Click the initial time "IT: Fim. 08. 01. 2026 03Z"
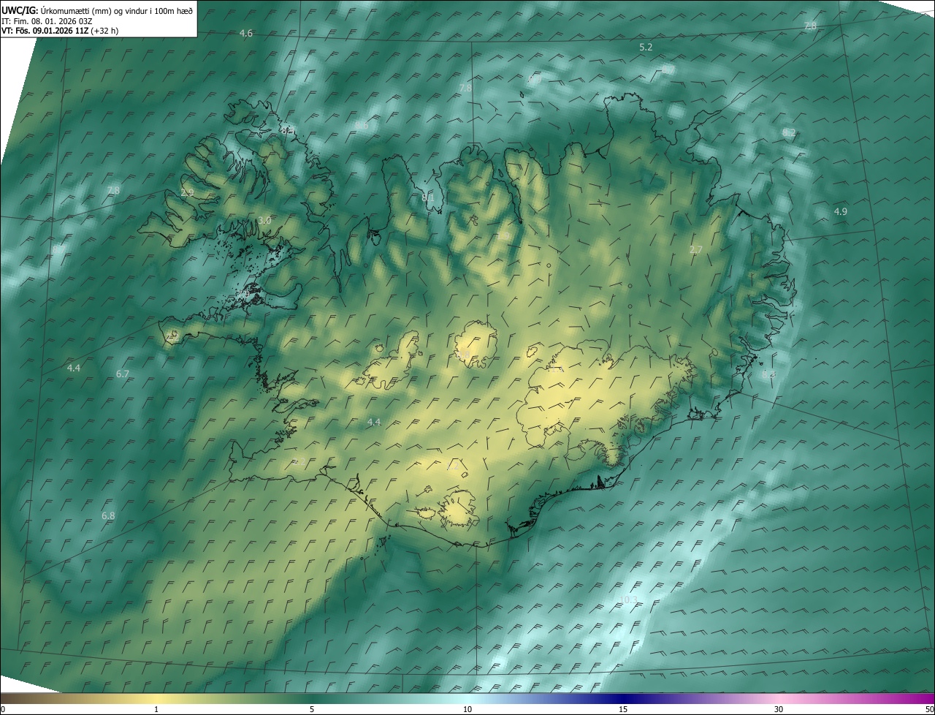 coord(46,21)
